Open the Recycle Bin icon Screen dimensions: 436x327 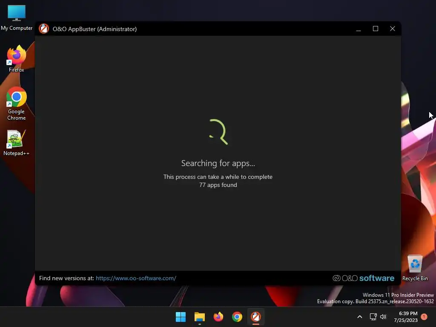click(x=415, y=268)
